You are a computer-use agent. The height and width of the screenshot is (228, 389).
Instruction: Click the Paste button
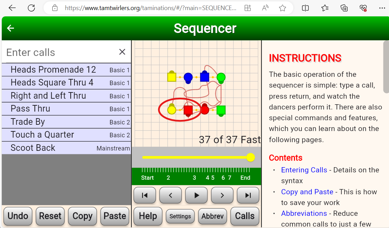[x=115, y=216]
